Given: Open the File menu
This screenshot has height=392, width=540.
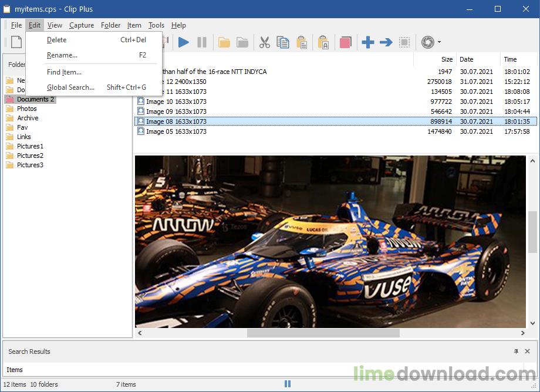Looking at the screenshot, I should pyautogui.click(x=16, y=25).
